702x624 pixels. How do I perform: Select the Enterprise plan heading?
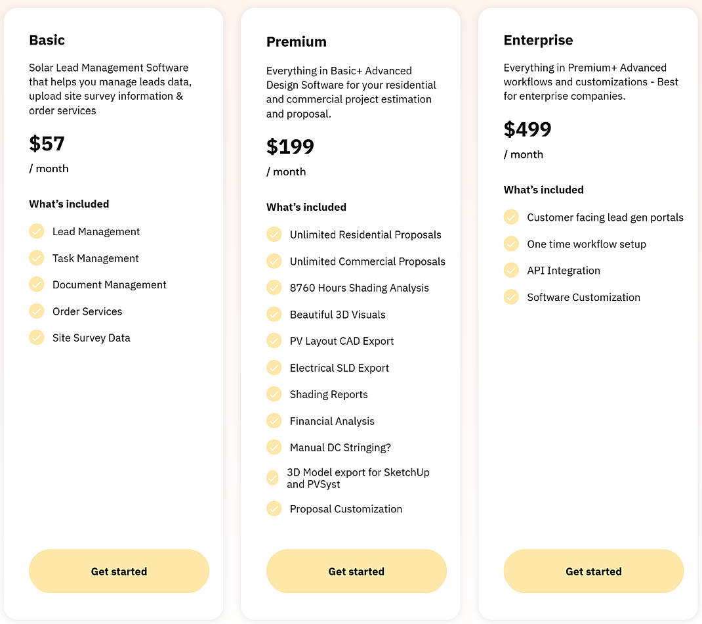(538, 40)
